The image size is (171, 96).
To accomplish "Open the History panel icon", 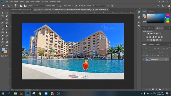I will pyautogui.click(x=139, y=12).
